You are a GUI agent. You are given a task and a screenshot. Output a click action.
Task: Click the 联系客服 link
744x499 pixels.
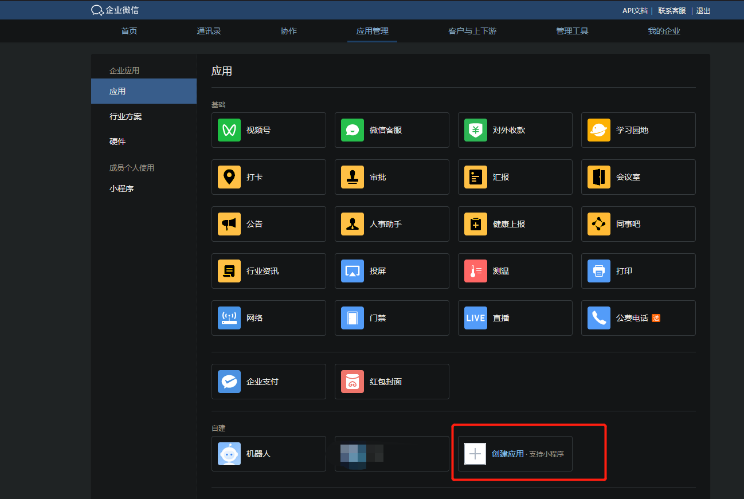point(672,10)
